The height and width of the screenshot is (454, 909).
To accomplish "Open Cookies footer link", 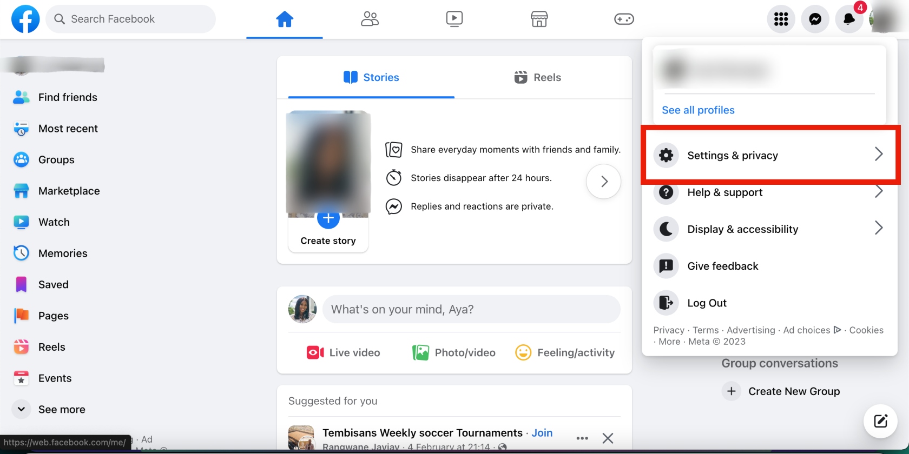I will coord(866,330).
